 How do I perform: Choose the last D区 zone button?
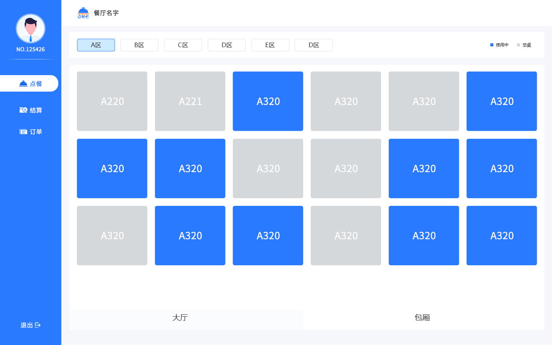point(314,45)
